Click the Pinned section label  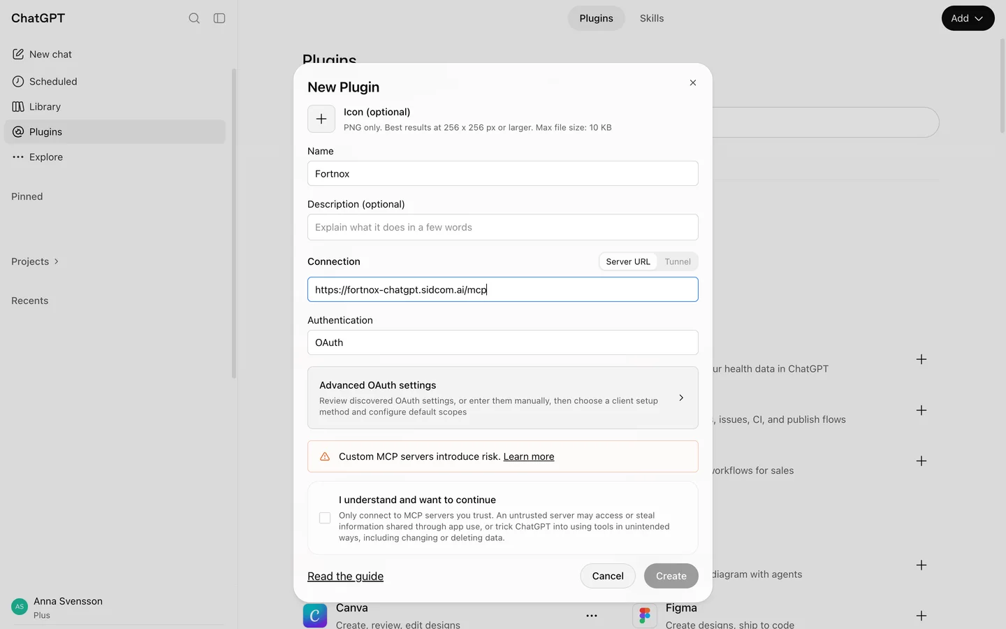tap(27, 196)
